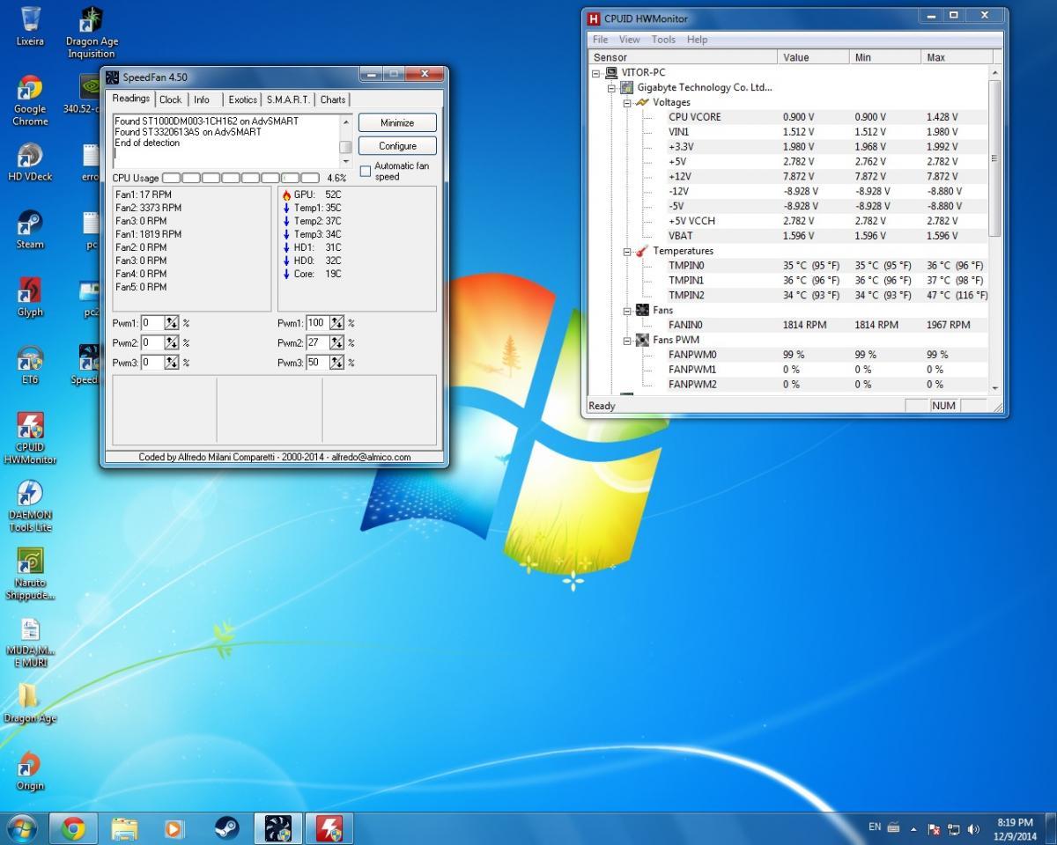Enable the Automatic fan speed checkbox

(366, 171)
